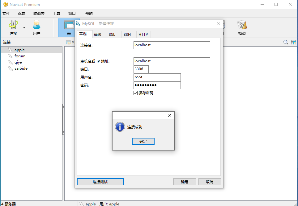Image resolution: width=298 pixels, height=206 pixels.
Task: Close the 连接成功 message box
Action: click(170, 115)
